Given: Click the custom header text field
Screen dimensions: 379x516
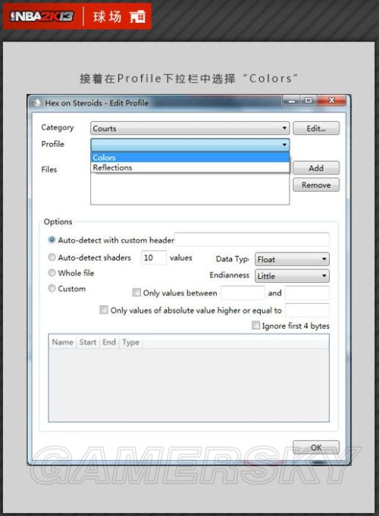Looking at the screenshot, I should pyautogui.click(x=252, y=239).
